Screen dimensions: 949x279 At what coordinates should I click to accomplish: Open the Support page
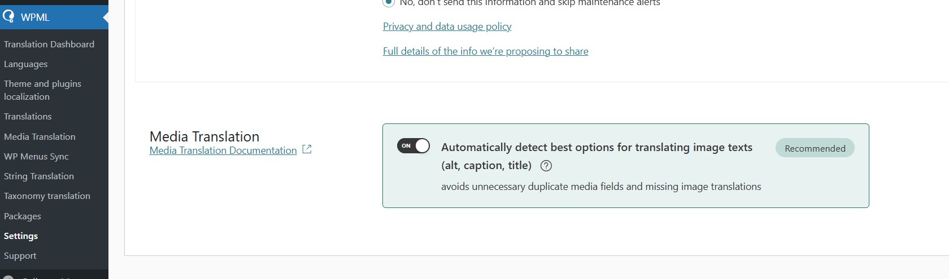[20, 255]
